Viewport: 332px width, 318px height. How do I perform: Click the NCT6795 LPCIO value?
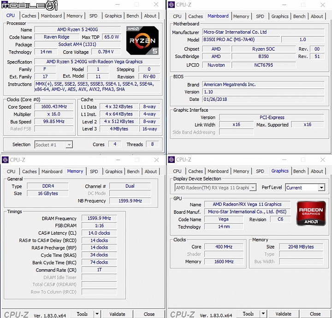[x=263, y=65]
